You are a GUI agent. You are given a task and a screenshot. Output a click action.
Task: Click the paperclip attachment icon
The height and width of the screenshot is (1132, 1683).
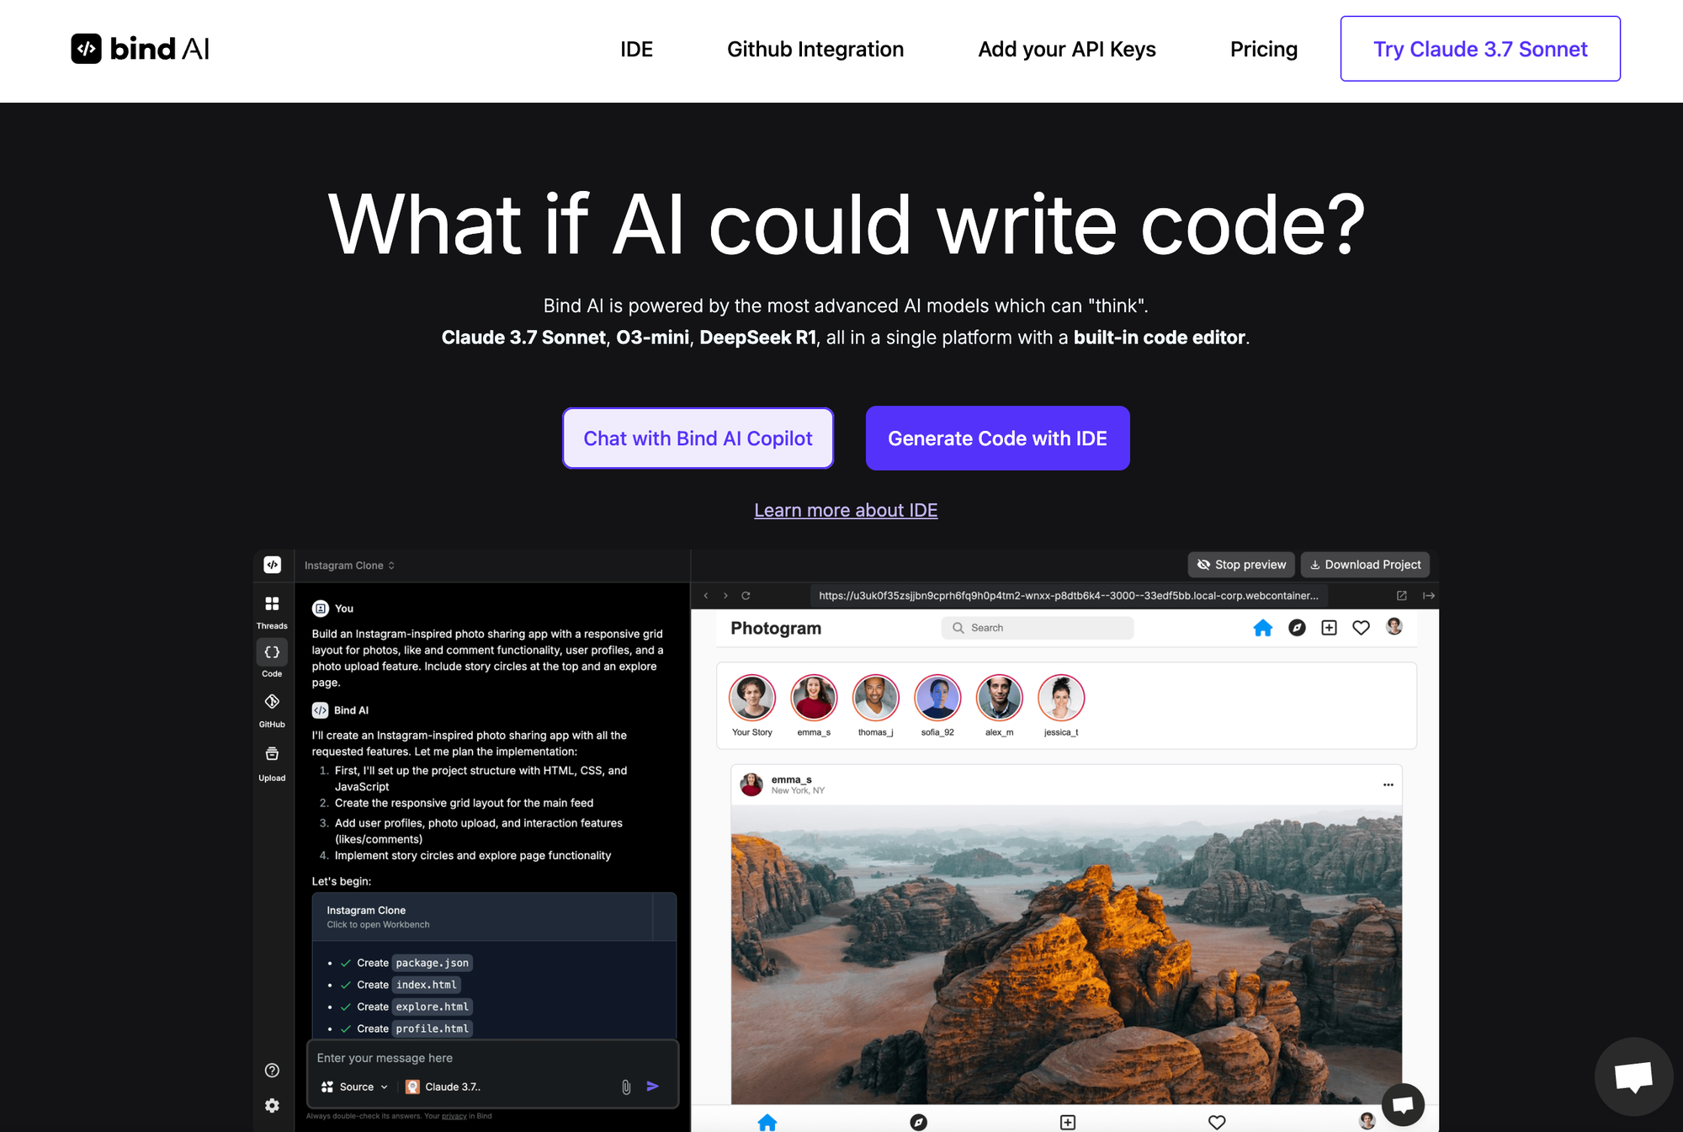coord(626,1087)
